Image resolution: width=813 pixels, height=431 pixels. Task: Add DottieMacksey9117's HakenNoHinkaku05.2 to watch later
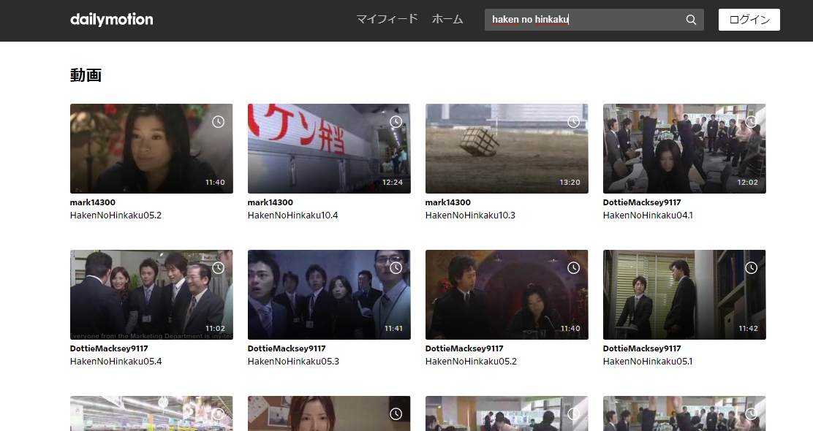coord(573,268)
